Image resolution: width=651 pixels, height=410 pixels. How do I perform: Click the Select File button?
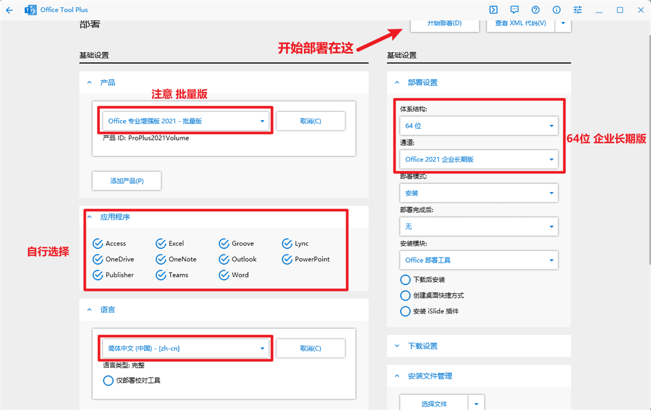tap(434, 404)
